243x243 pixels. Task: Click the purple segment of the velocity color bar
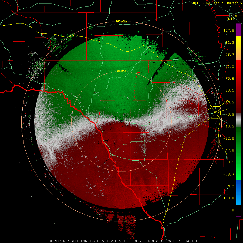pos(238,30)
